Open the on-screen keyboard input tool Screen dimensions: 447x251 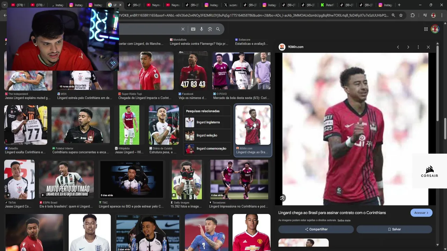point(193,29)
